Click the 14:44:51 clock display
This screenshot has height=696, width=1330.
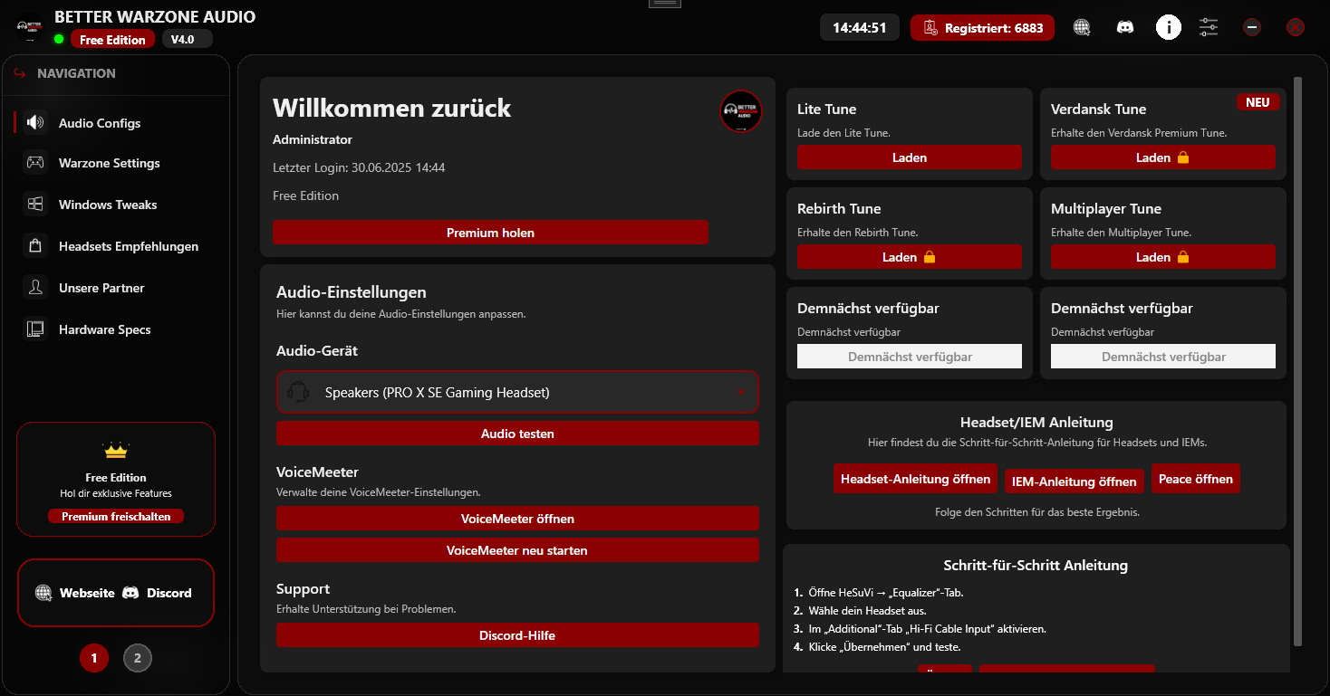click(860, 28)
